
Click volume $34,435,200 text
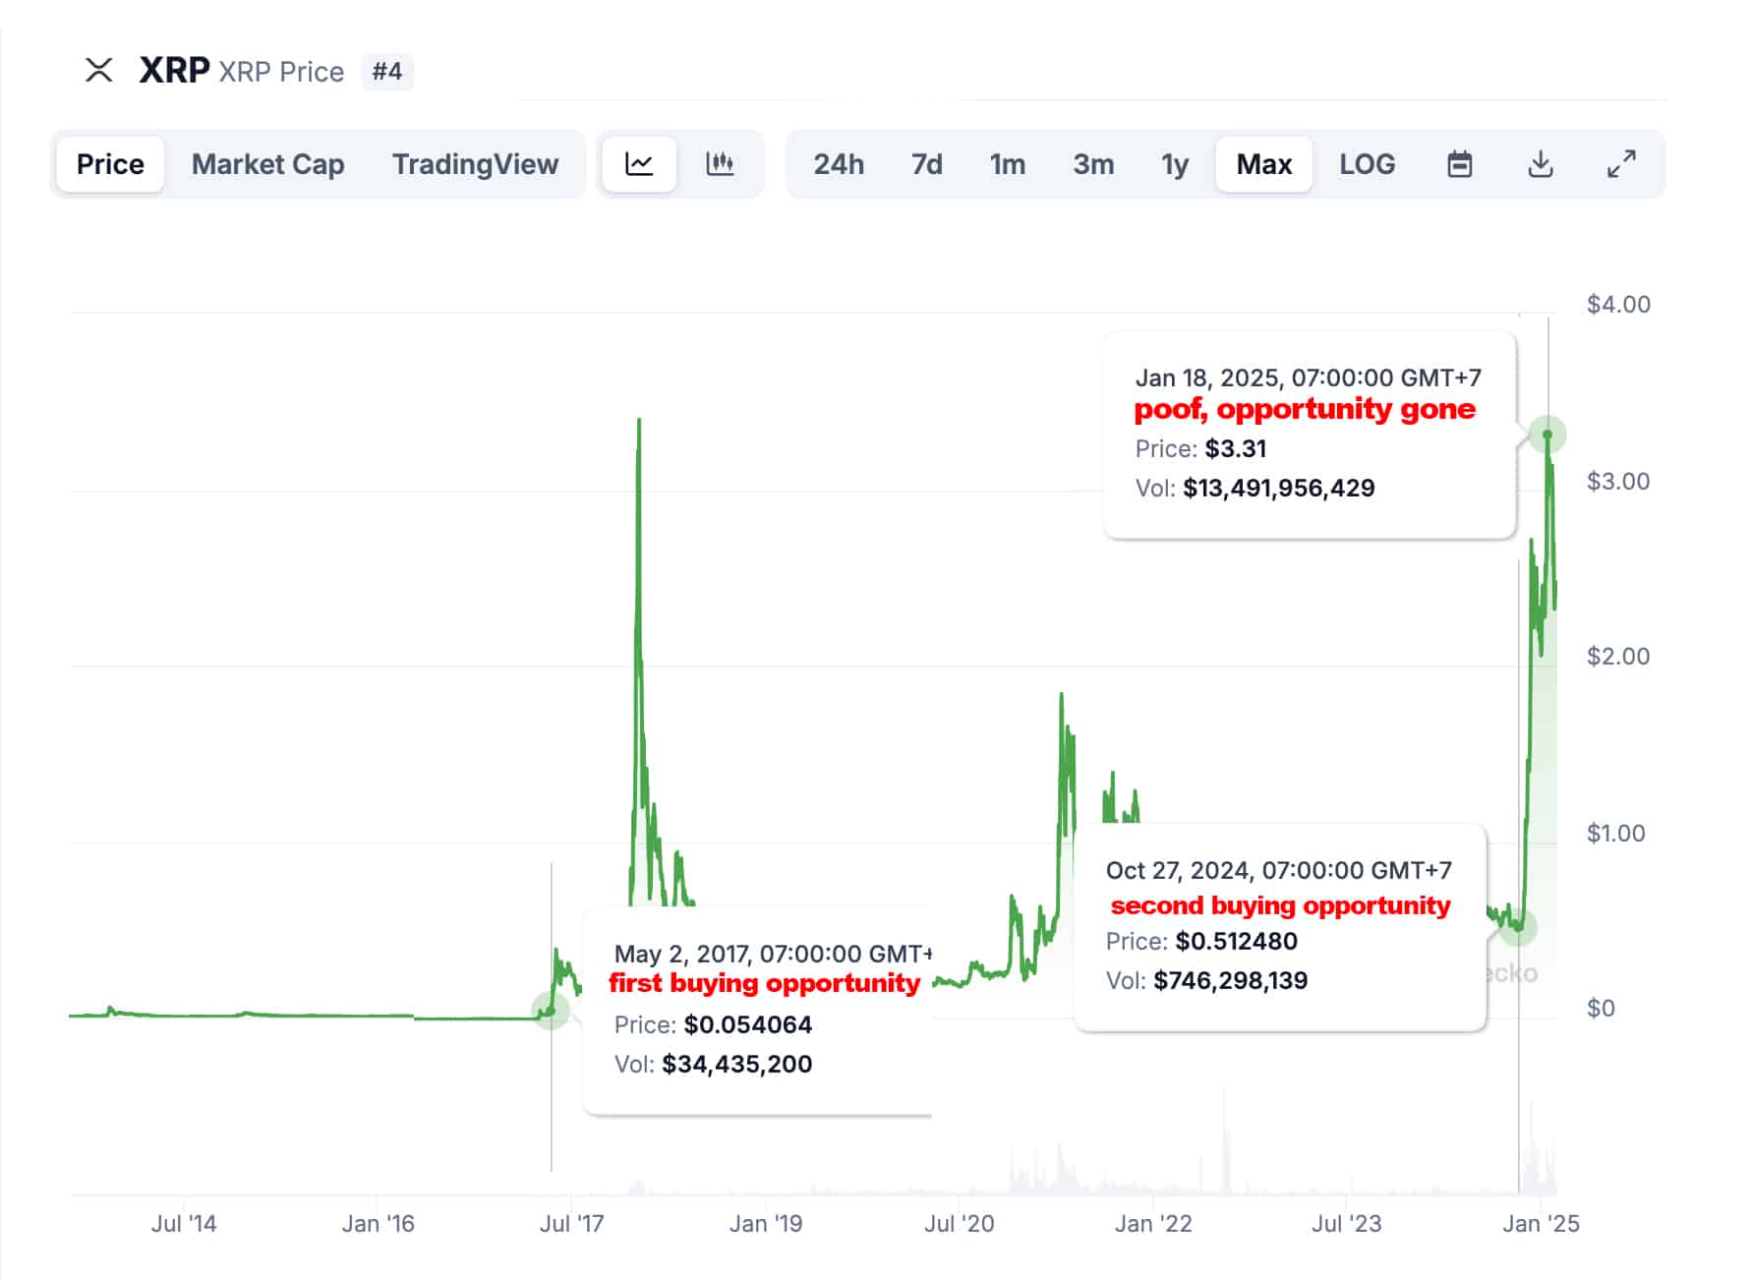tap(736, 1065)
